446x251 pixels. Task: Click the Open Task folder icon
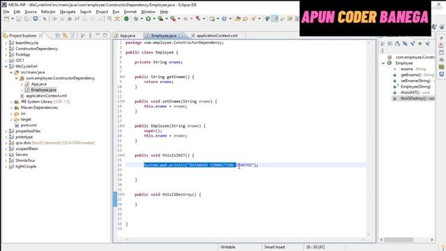[x=245, y=19]
